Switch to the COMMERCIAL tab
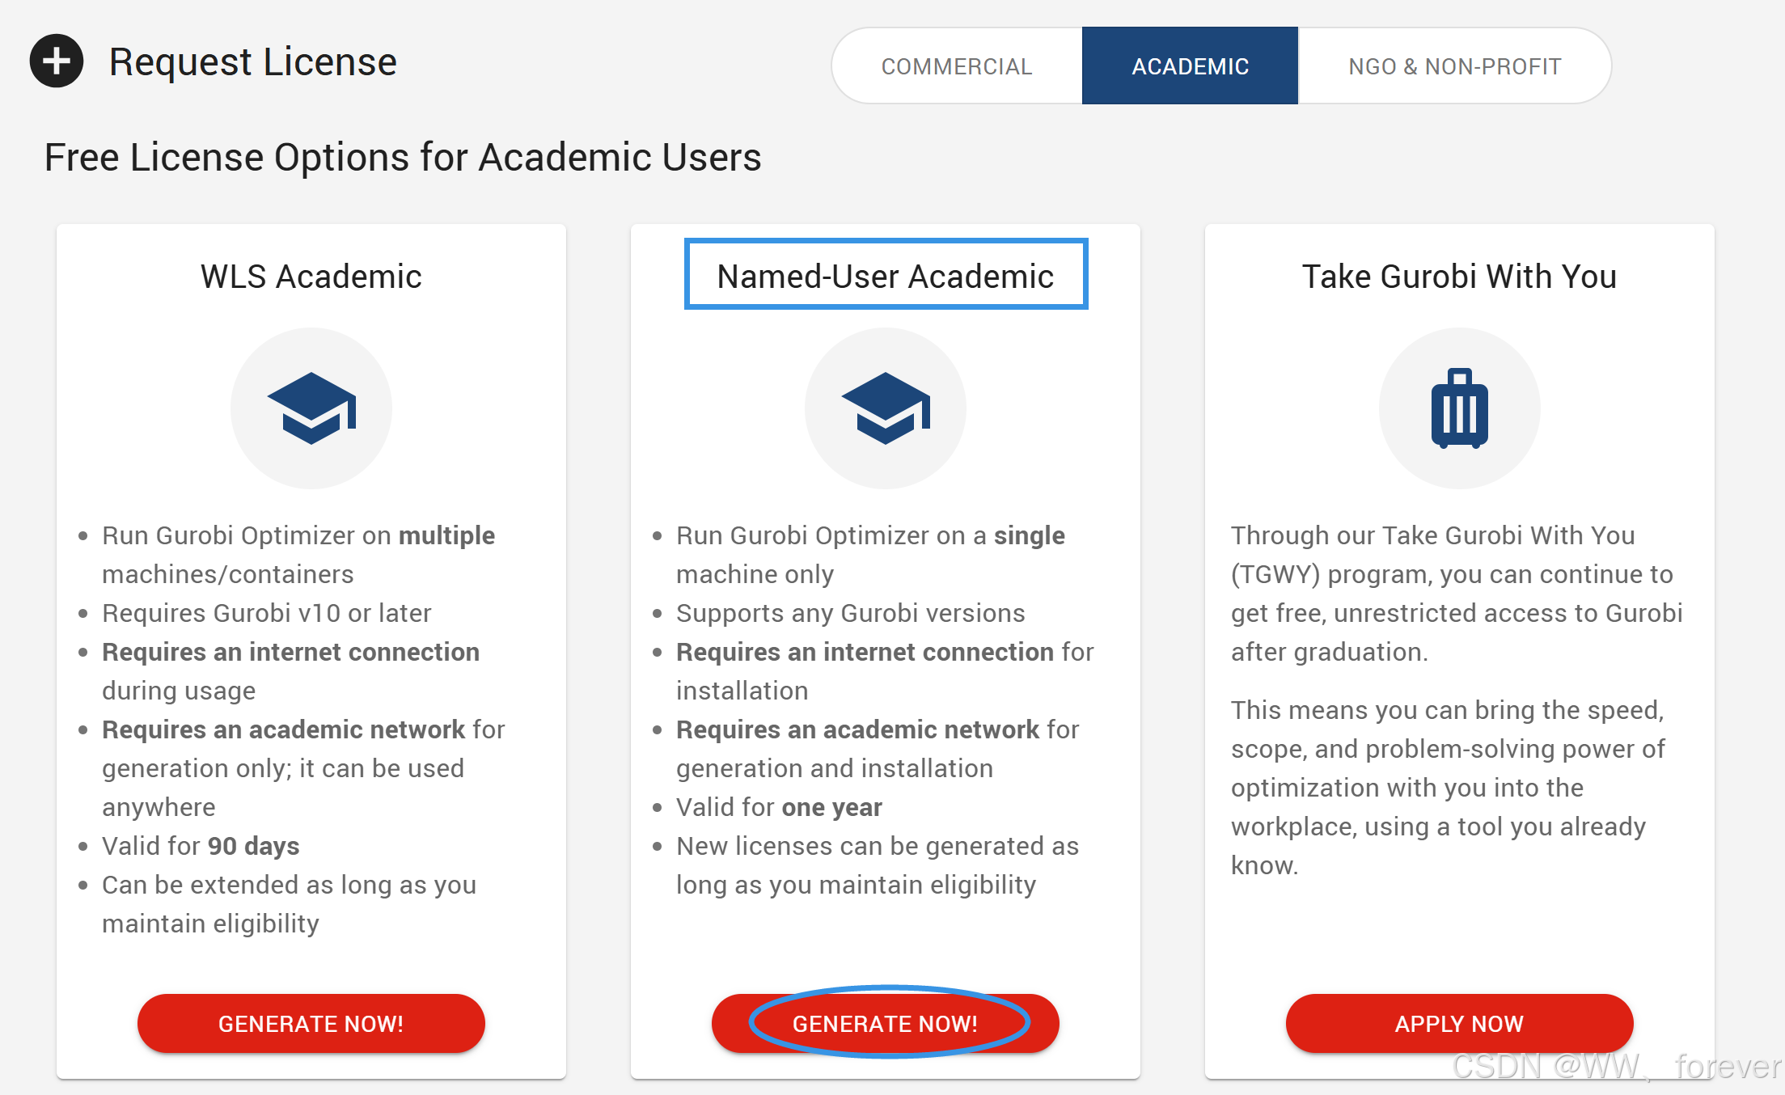This screenshot has width=1785, height=1095. pyautogui.click(x=957, y=66)
